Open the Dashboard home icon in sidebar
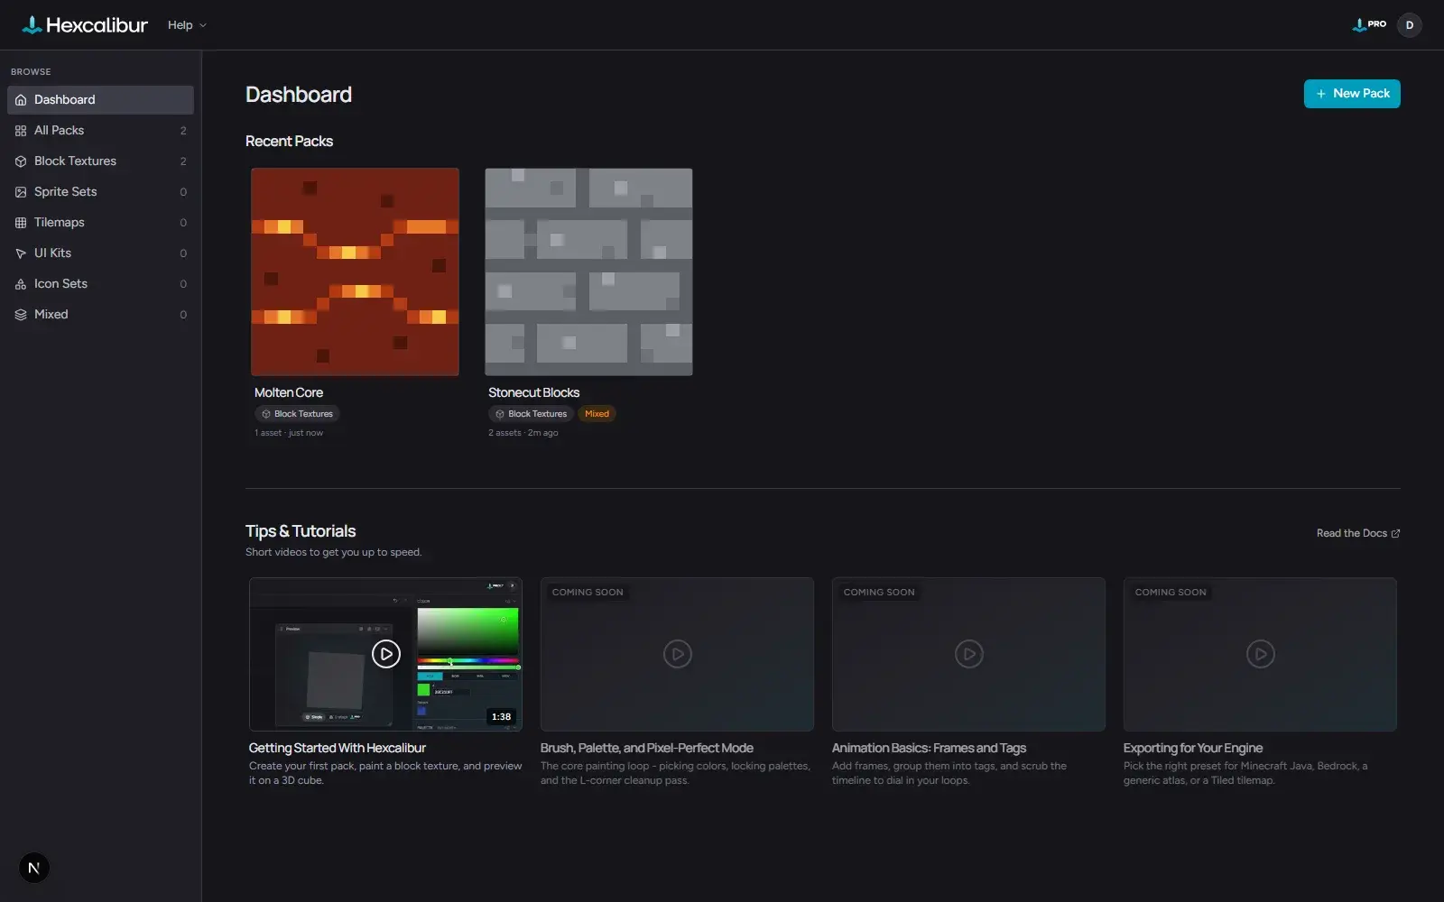The width and height of the screenshot is (1444, 902). coord(21,100)
